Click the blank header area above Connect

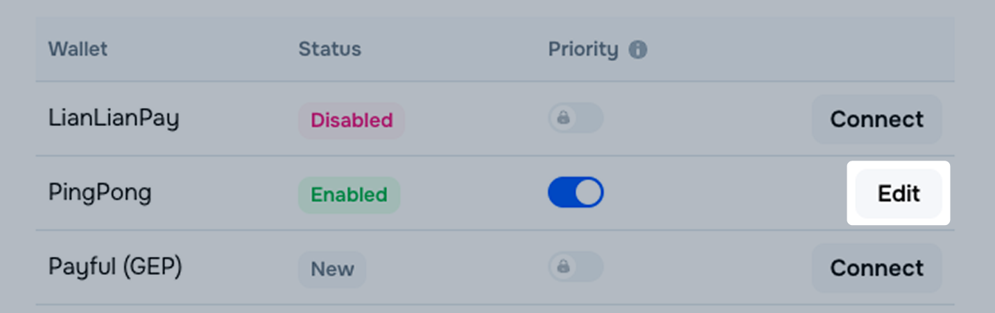tap(876, 50)
